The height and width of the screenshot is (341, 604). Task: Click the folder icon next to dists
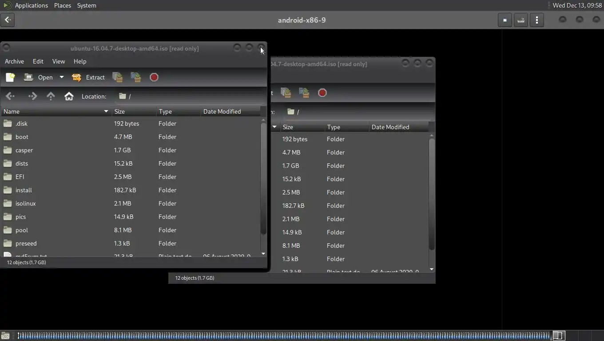8,163
